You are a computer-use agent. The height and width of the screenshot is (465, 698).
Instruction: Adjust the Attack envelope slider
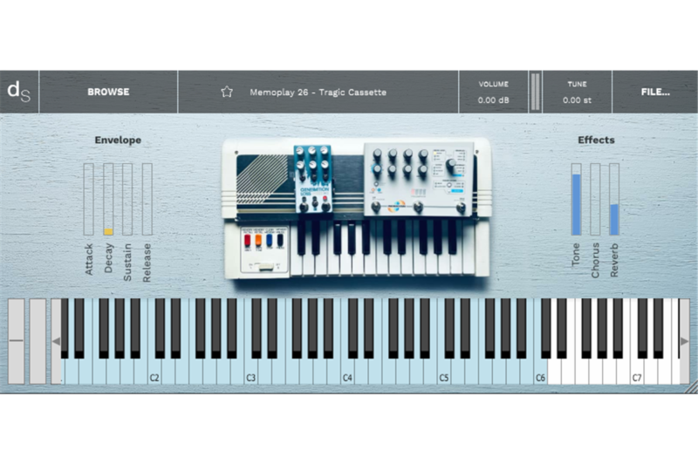pos(89,199)
